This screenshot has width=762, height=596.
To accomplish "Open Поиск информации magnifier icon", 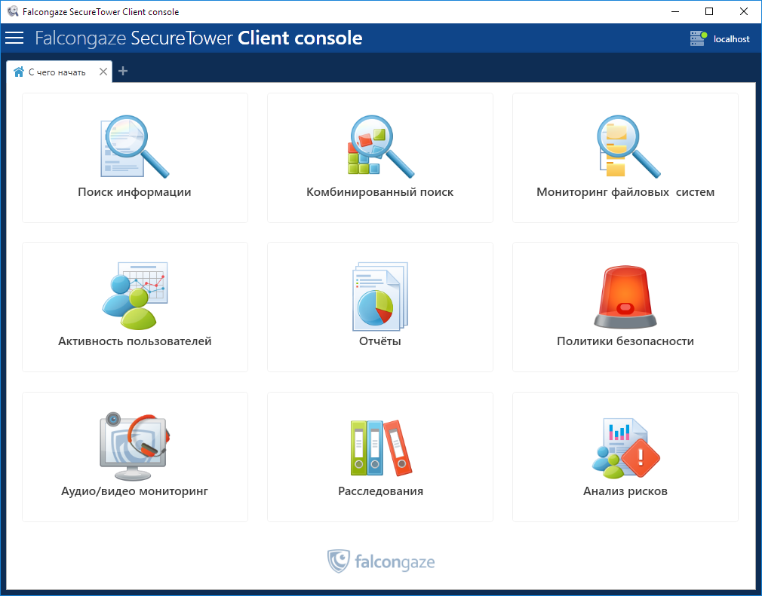I will pos(134,146).
